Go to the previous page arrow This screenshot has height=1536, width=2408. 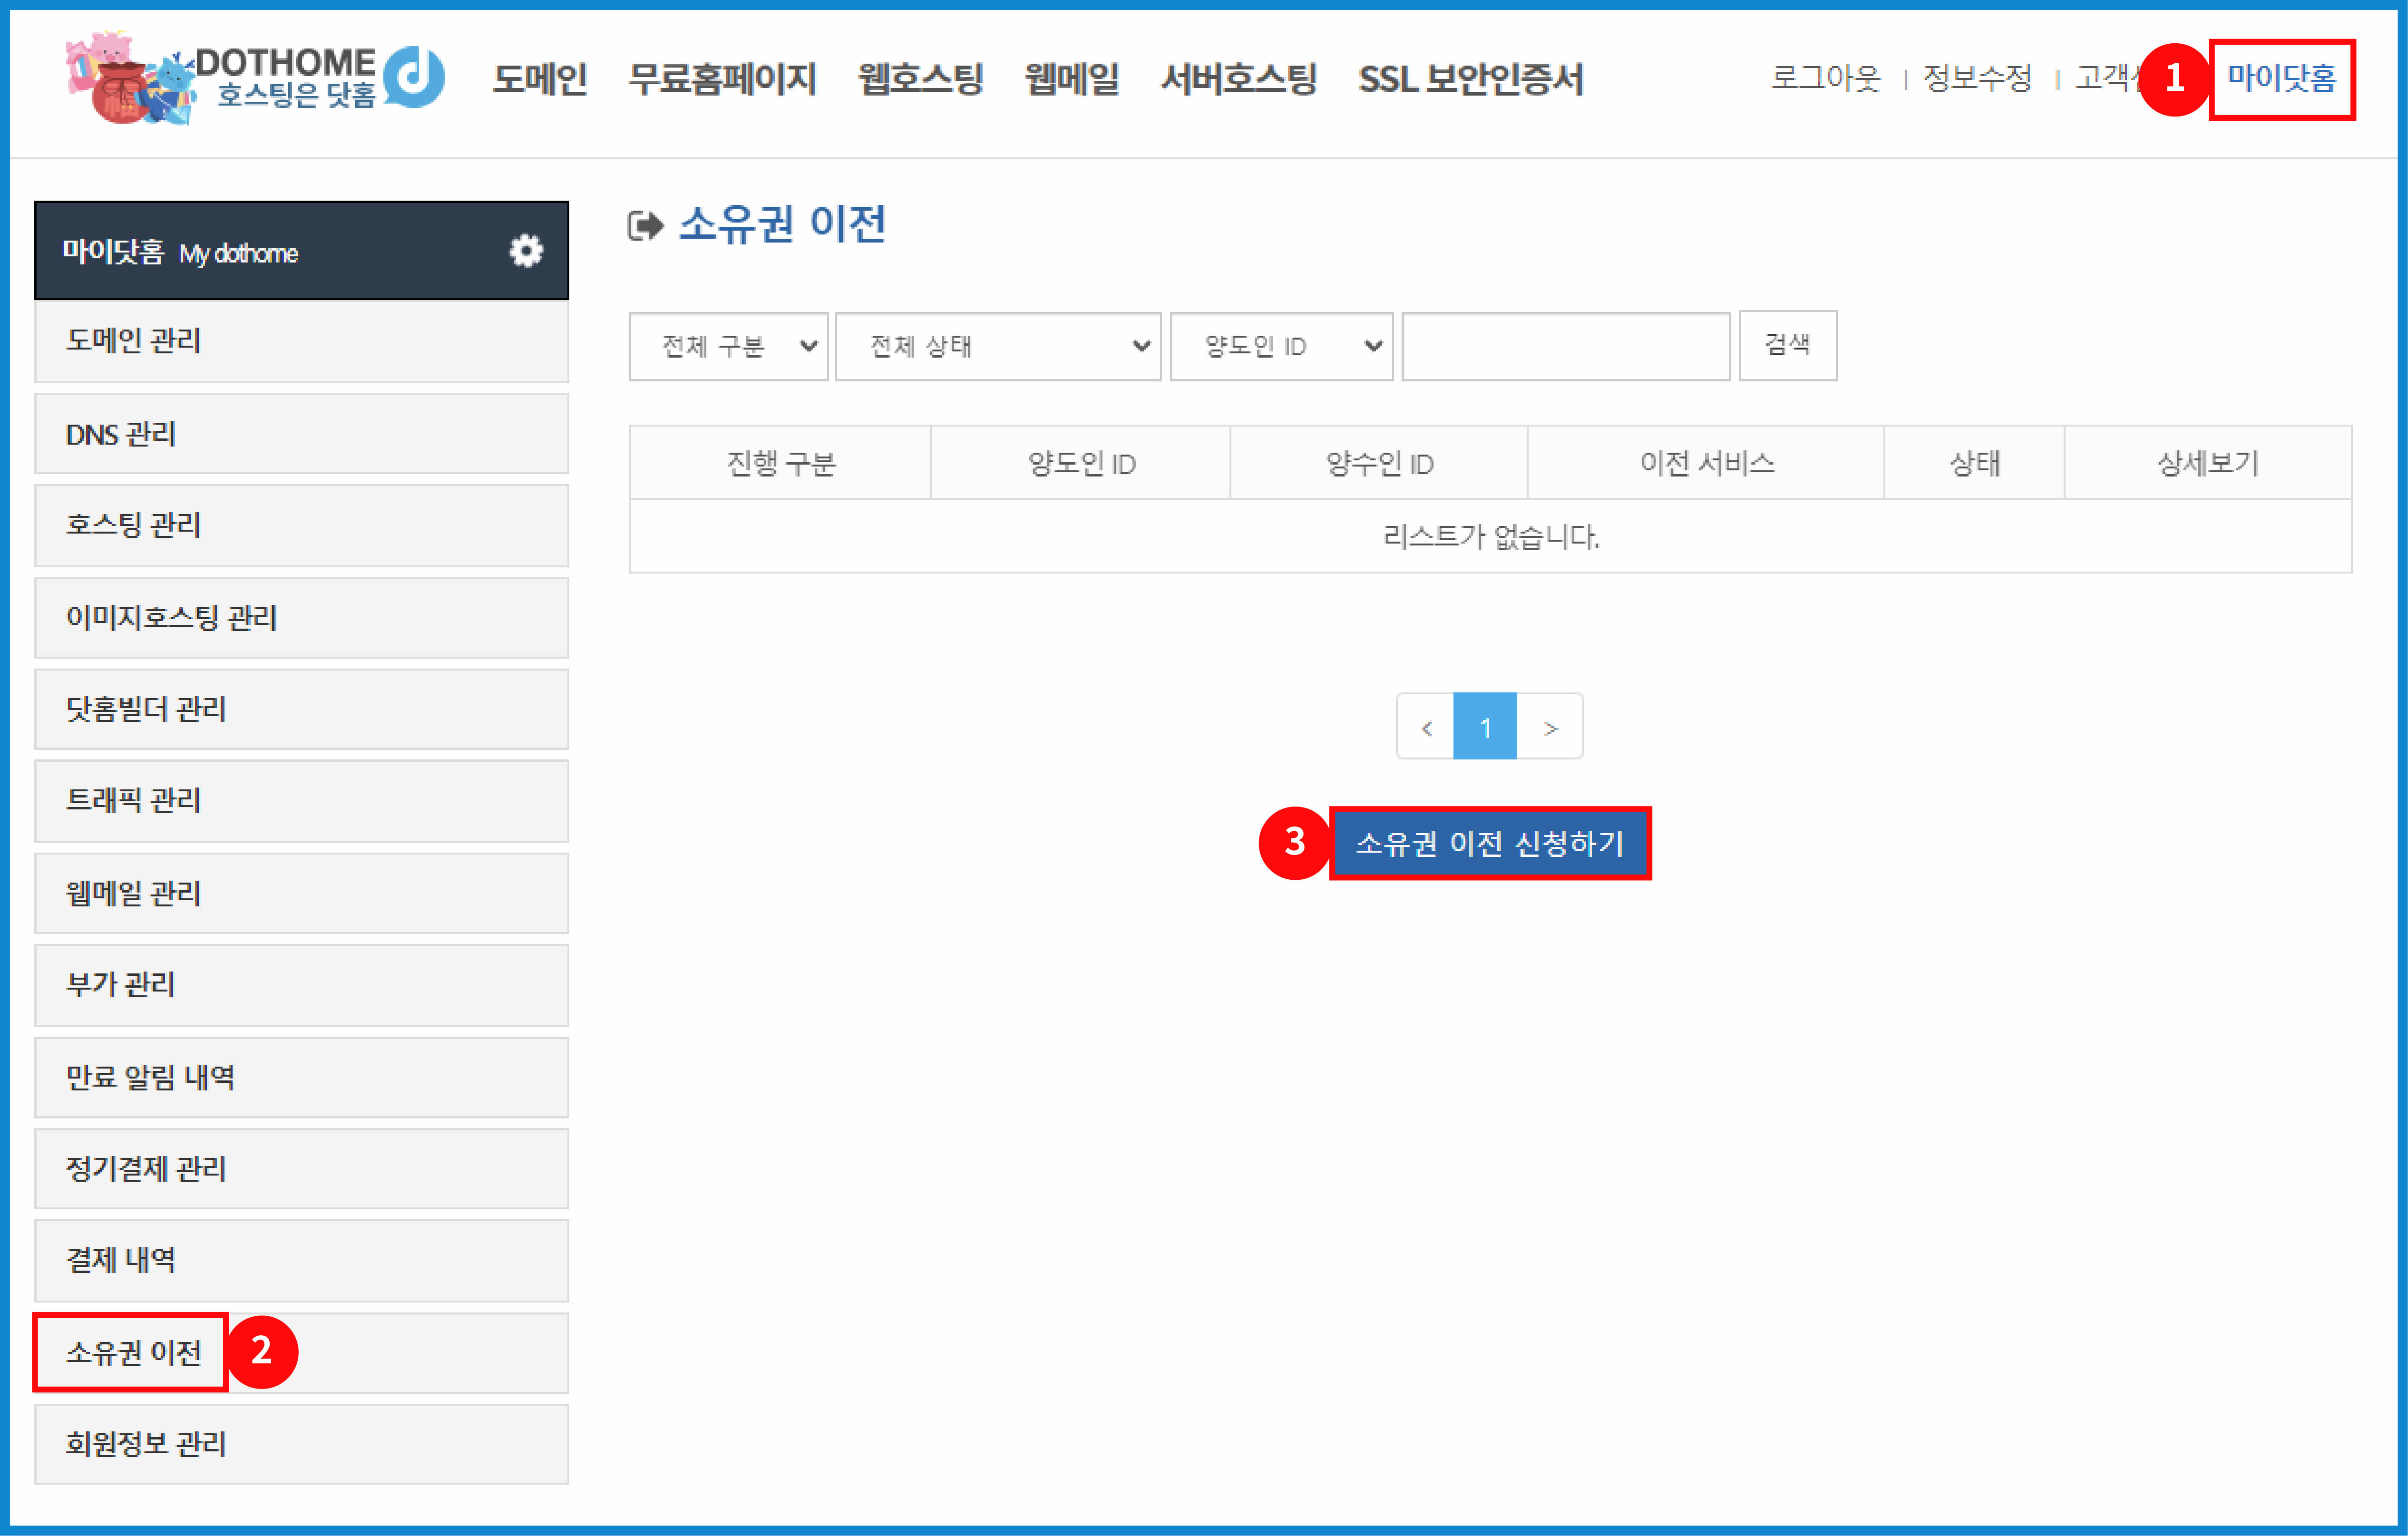1426,727
